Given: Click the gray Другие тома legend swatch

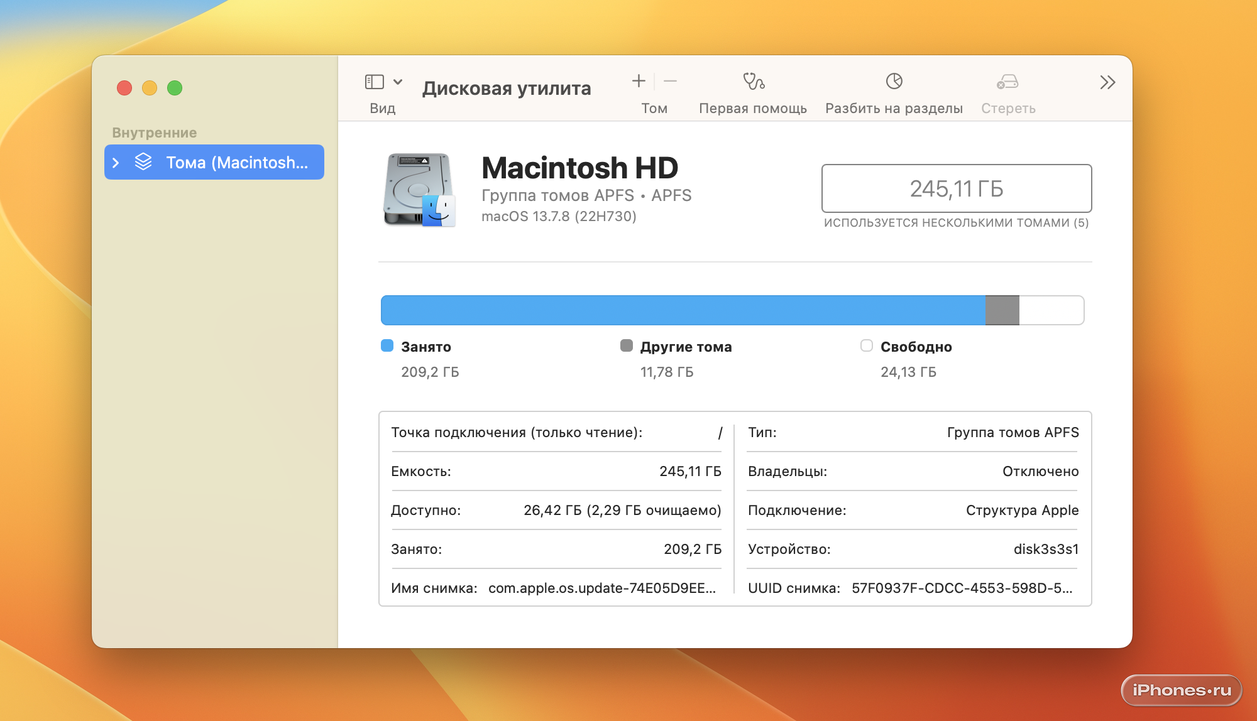Looking at the screenshot, I should [x=627, y=345].
